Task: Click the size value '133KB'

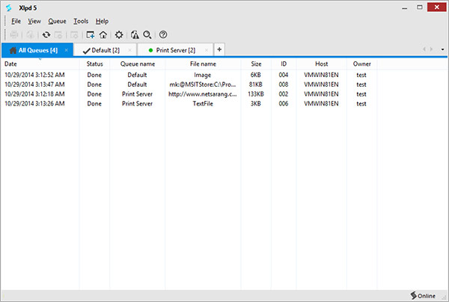Action: (256, 93)
